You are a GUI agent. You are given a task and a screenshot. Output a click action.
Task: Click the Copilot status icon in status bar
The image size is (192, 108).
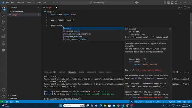coord(184,102)
